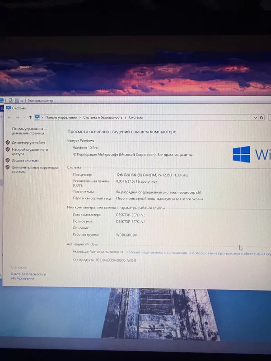Select Панель управления breadcrumb

pyautogui.click(x=61, y=117)
